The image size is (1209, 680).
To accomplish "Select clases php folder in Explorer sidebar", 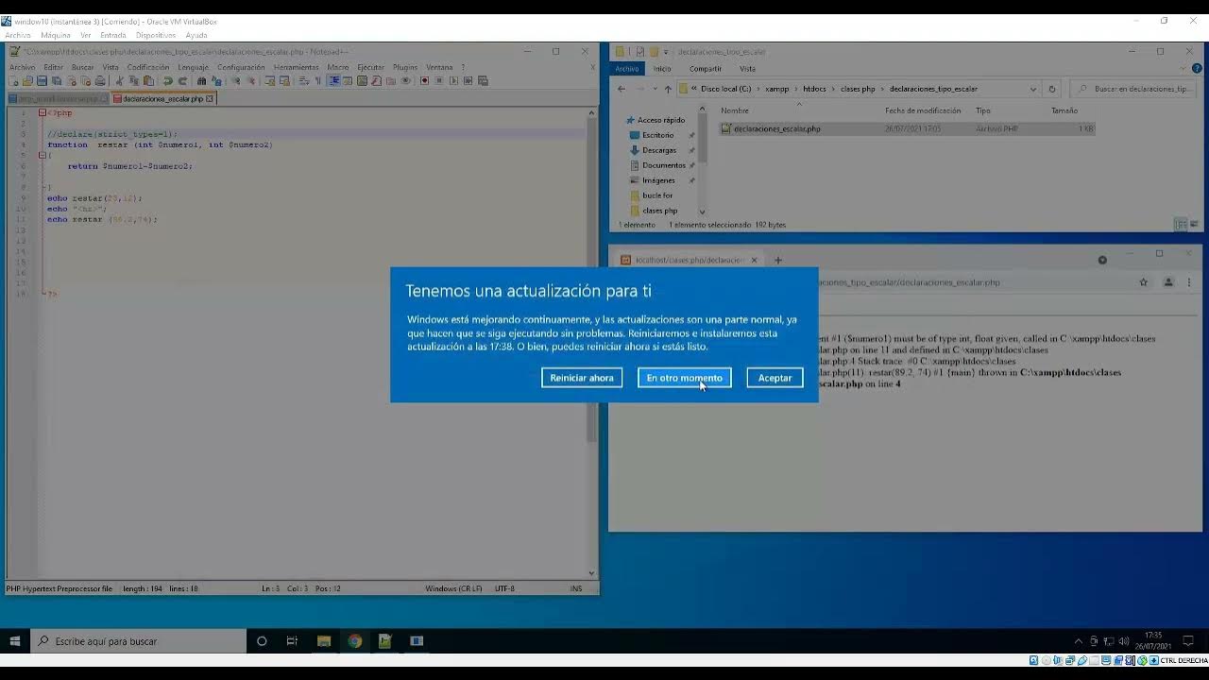I will [x=659, y=211].
